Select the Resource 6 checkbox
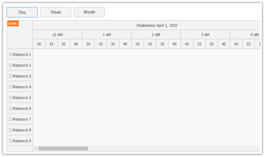 [x=11, y=109]
